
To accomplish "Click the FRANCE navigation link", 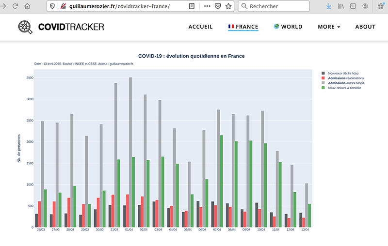I will [x=243, y=27].
